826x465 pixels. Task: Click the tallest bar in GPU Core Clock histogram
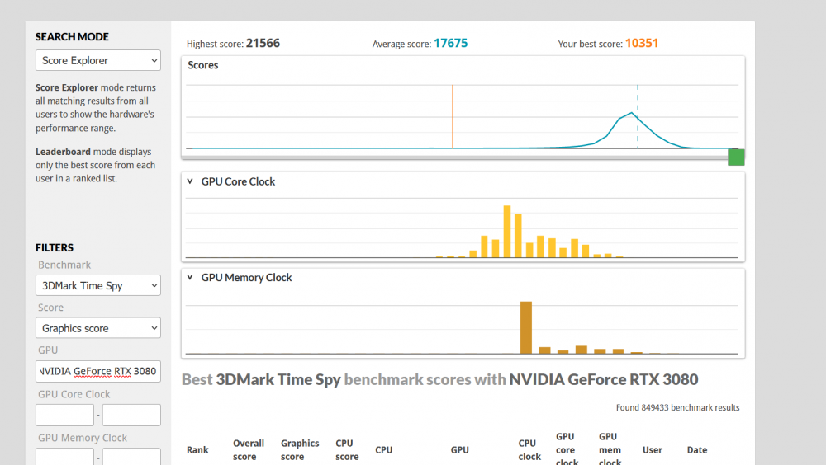click(507, 232)
